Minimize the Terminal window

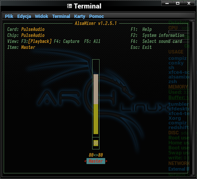[x=167, y=3]
